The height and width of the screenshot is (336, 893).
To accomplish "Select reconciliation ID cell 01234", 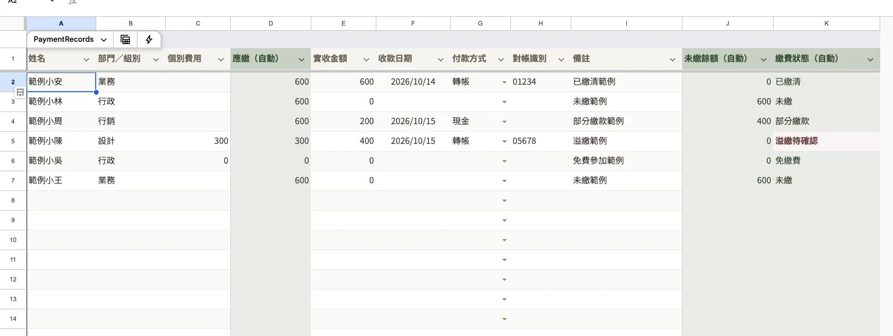I will (541, 82).
